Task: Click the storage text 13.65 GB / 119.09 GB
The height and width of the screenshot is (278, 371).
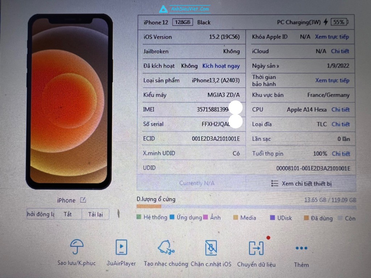Action: click(330, 200)
